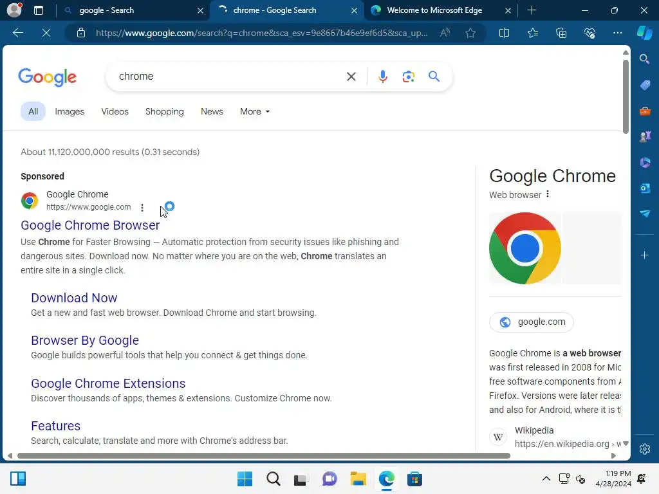Open Settings and more ellipsis menu

pos(617,33)
